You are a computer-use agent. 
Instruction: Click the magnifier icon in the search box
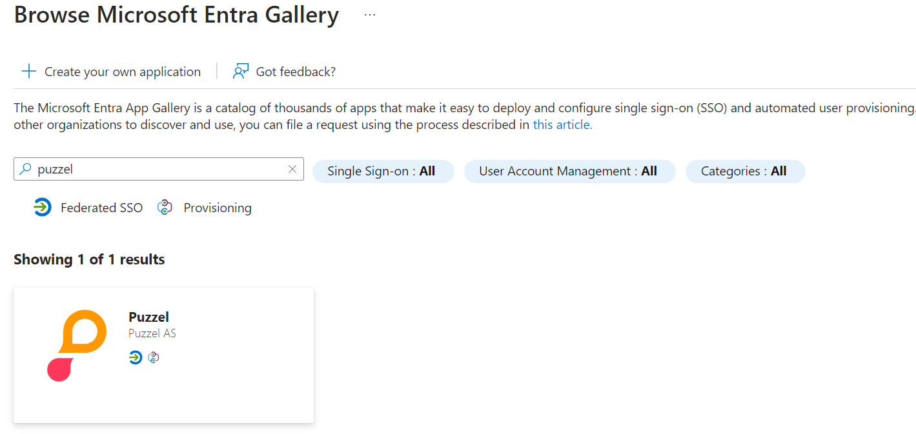click(25, 169)
